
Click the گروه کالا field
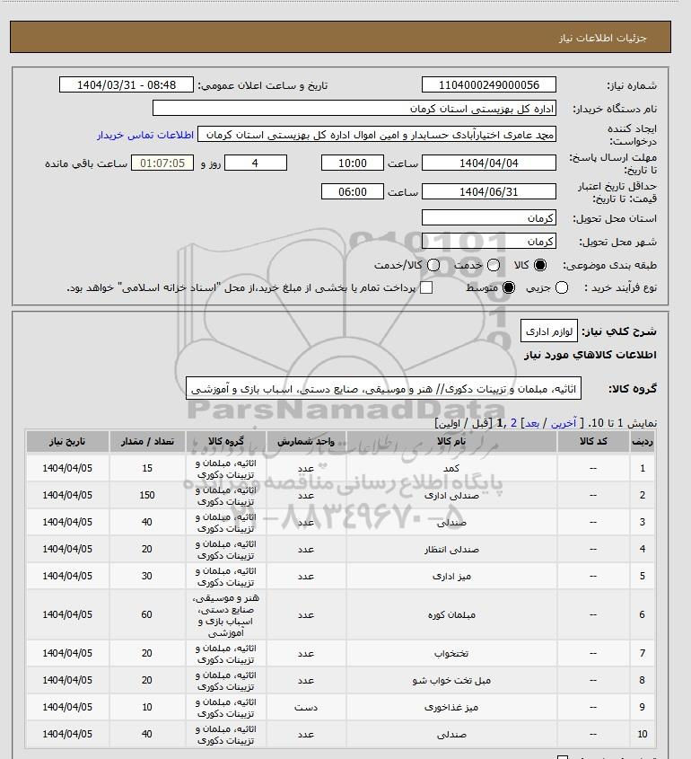point(383,389)
